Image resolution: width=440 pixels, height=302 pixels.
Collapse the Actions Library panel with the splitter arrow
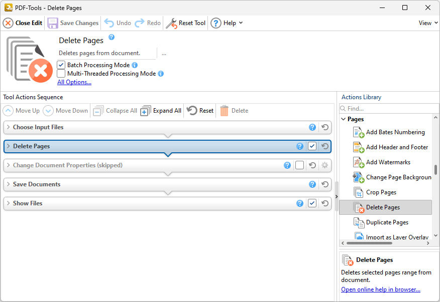pos(337,196)
